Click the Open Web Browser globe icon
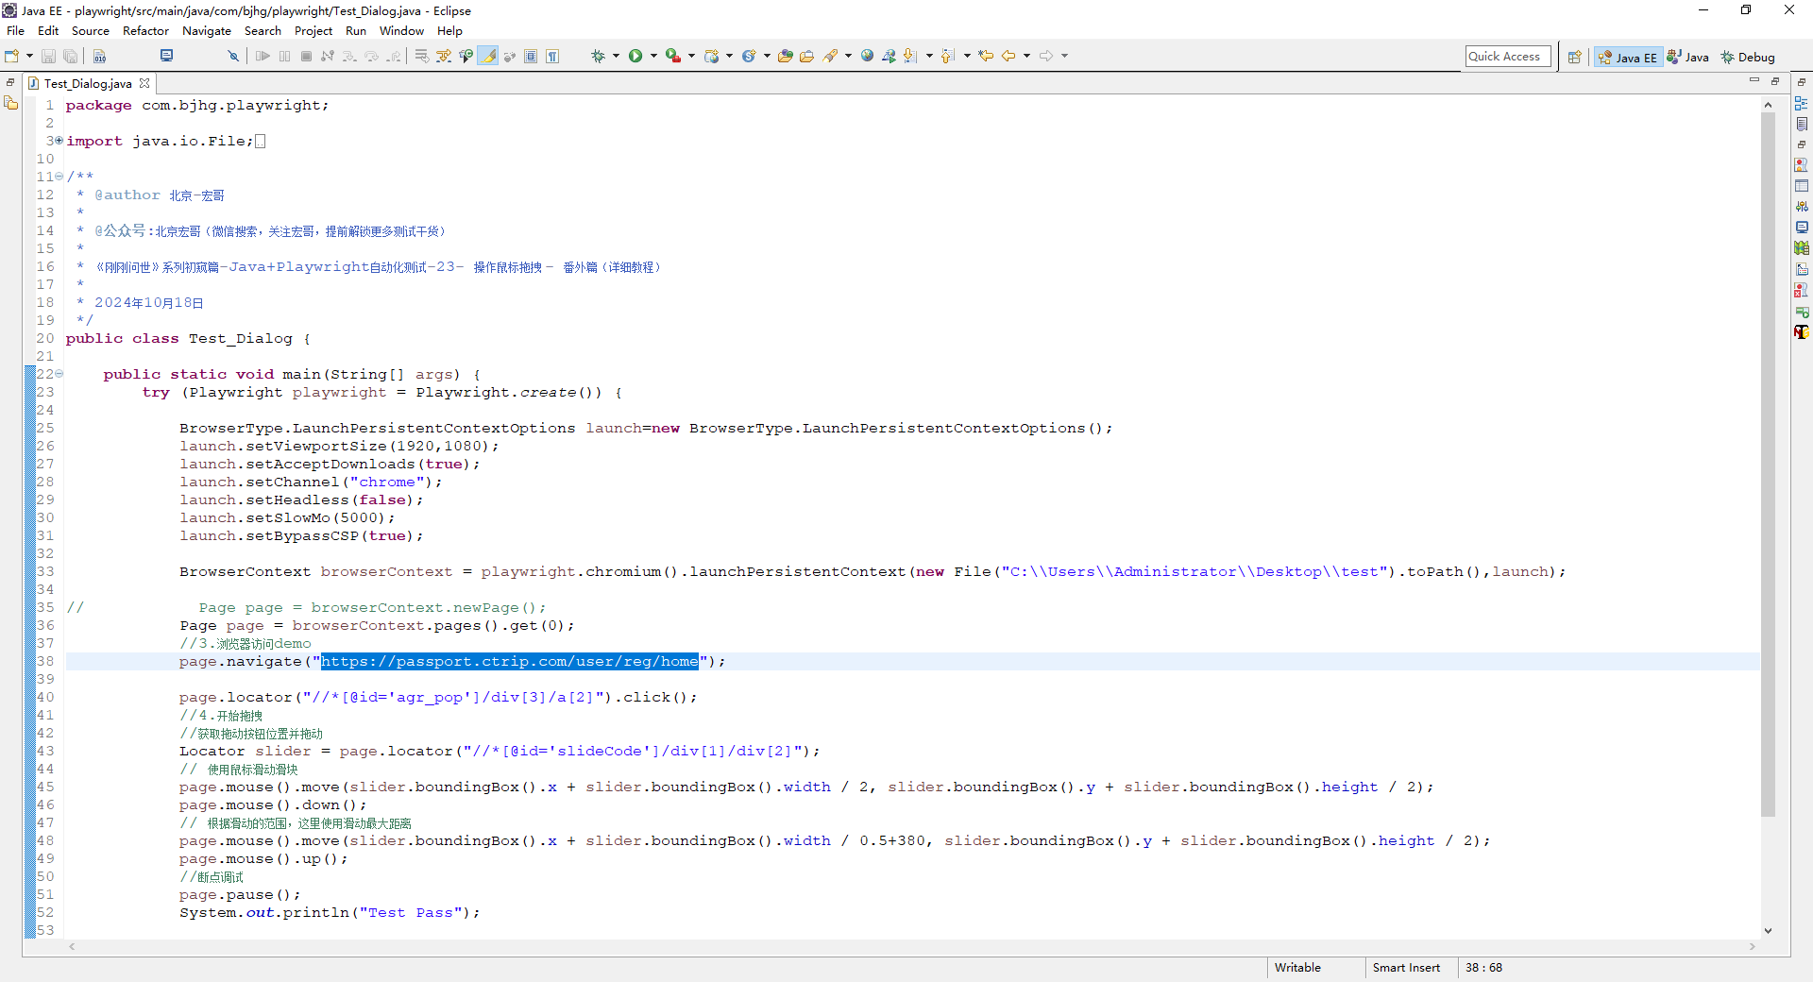The image size is (1813, 982). (x=867, y=57)
